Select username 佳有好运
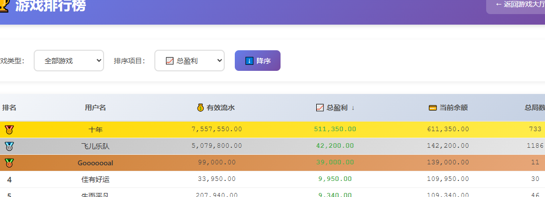Viewport: 545px width, 197px height. pyautogui.click(x=95, y=179)
